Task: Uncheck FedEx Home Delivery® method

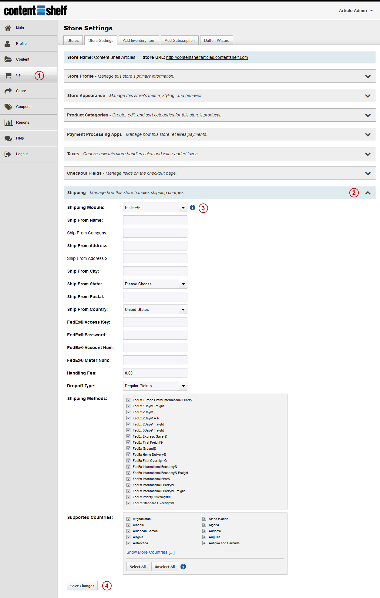Action: (x=129, y=455)
